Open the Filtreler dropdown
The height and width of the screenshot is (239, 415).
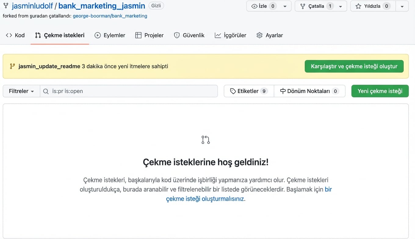21,91
